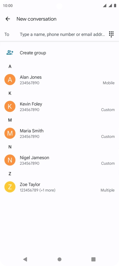Viewport: 119px width, 266px height.
Task: Tap Alan Jones Mobile label
Action: tap(109, 83)
